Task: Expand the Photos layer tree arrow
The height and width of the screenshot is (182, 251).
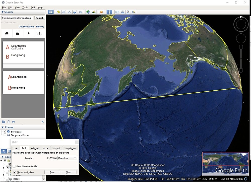Action: [3, 175]
